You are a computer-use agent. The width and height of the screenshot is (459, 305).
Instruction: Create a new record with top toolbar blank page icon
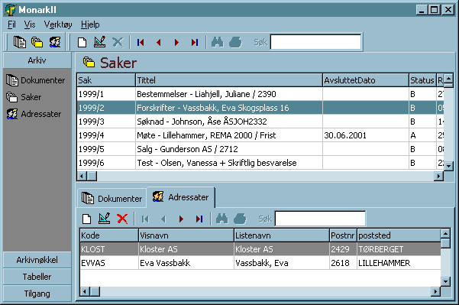click(82, 43)
